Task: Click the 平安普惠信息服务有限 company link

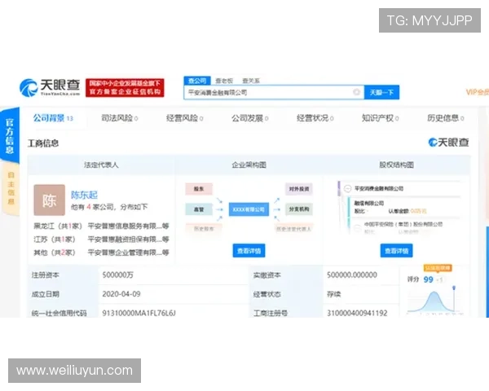Action: pos(128,226)
